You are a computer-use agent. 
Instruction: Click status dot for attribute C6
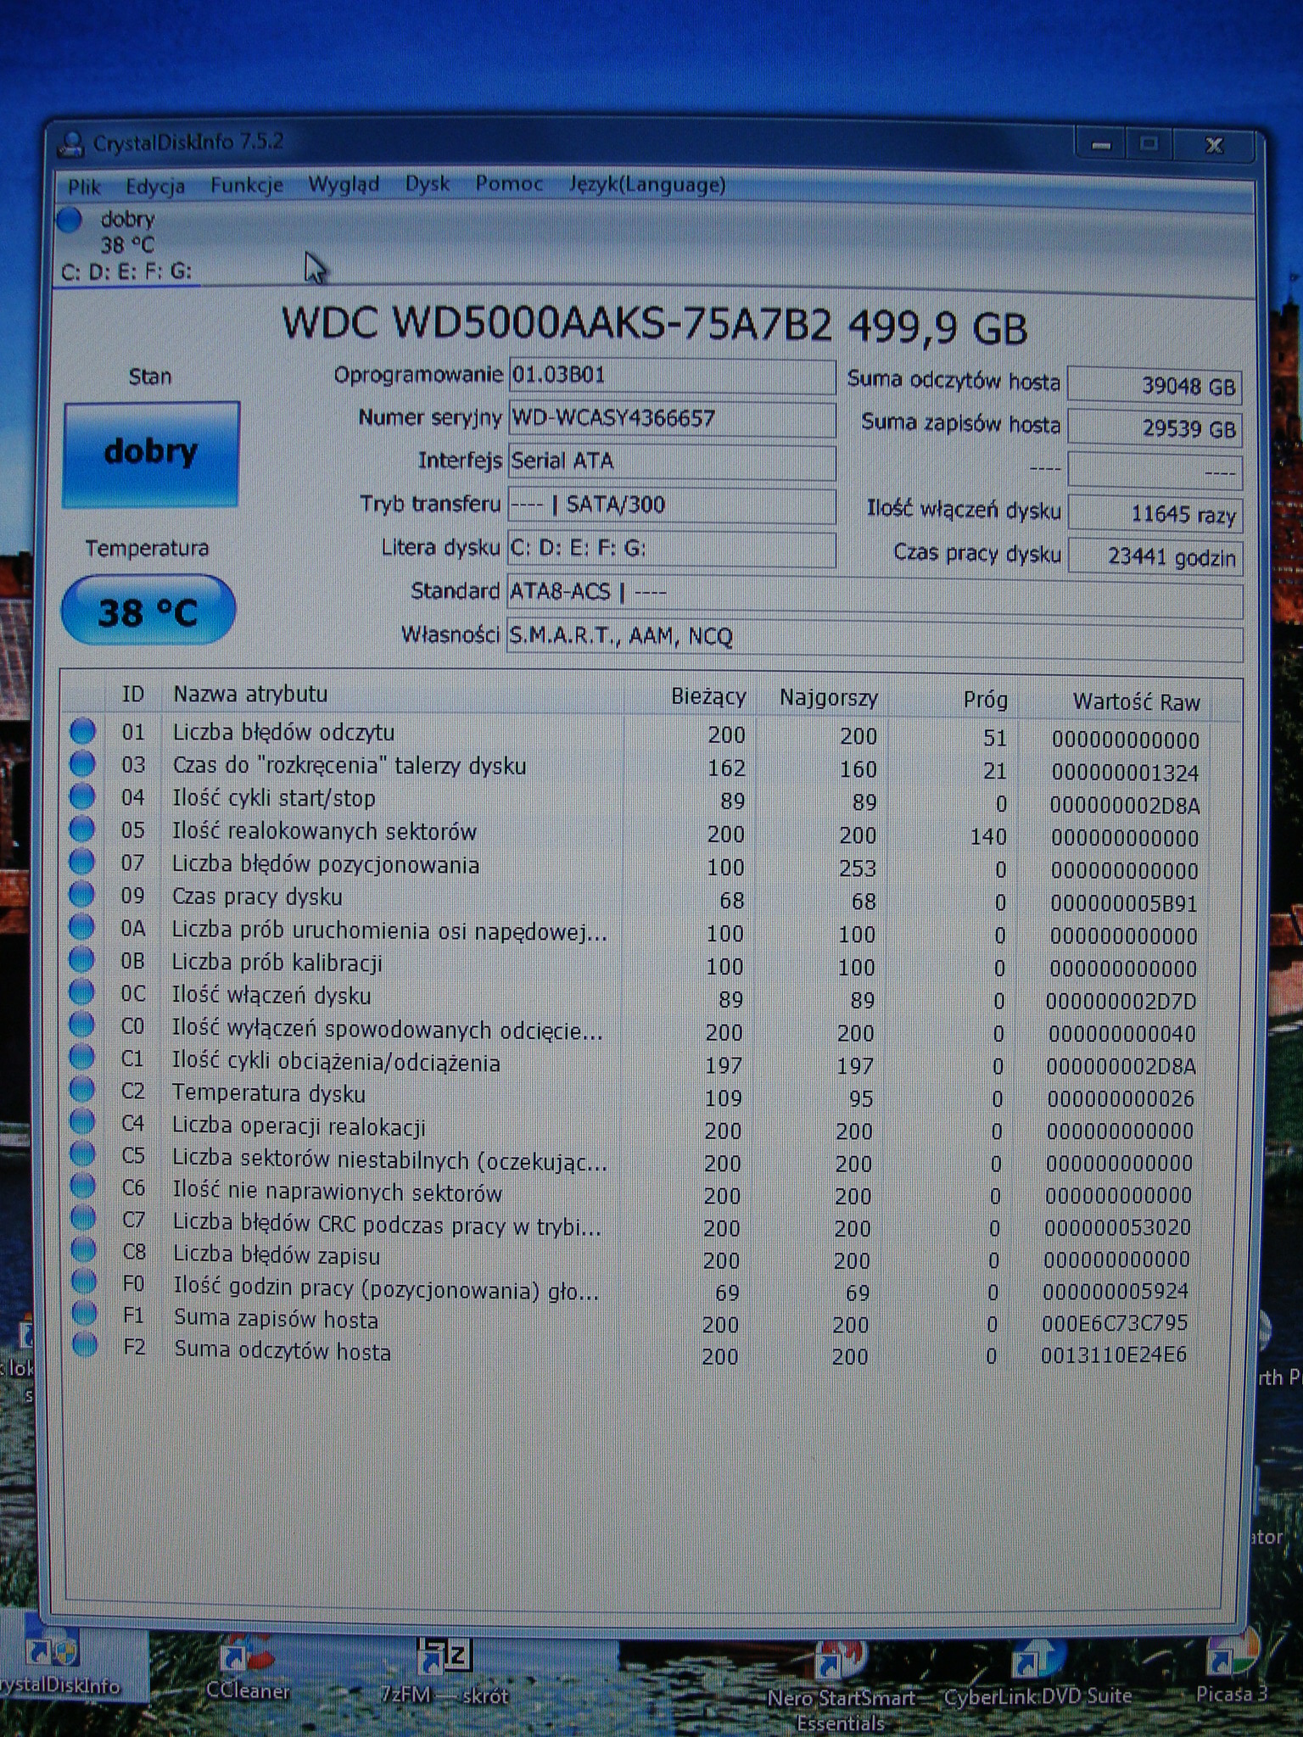point(83,1186)
